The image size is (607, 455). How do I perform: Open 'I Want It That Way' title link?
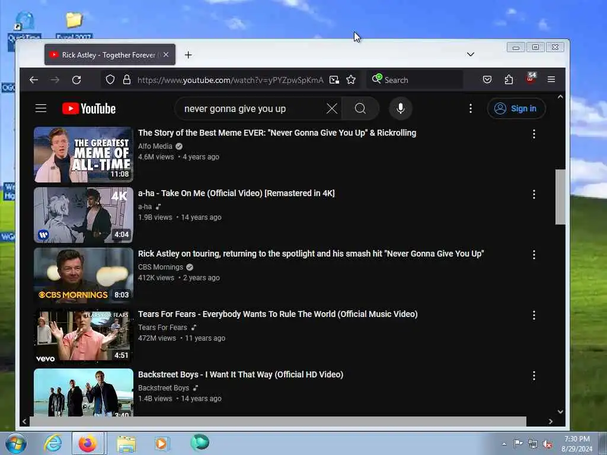[x=241, y=374]
